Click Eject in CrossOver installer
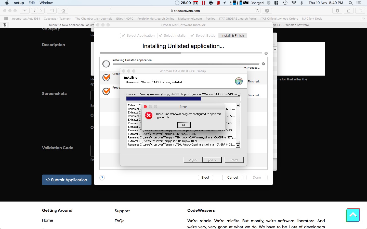The image size is (367, 229). tap(205, 178)
